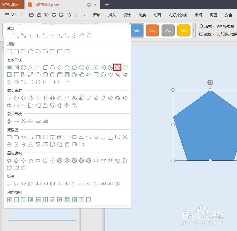Export to PDF toolbar icon
237x231 pixels.
pos(46,15)
